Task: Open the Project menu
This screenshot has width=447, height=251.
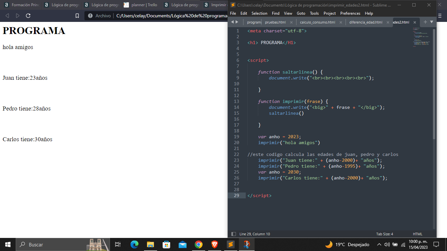Action: [330, 13]
